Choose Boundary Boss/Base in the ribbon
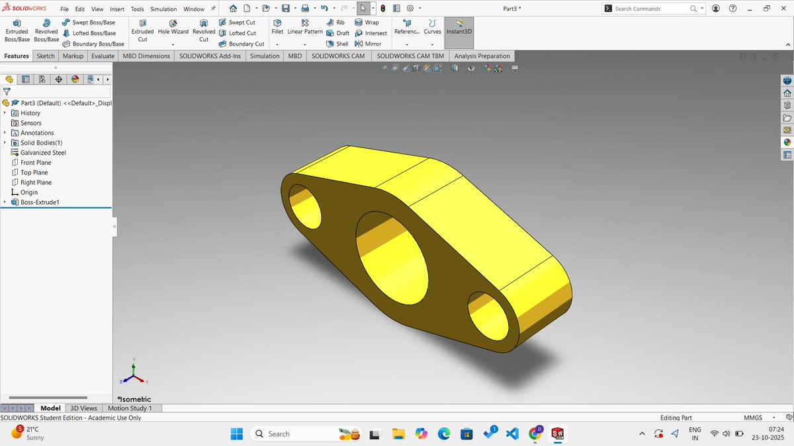 [93, 44]
